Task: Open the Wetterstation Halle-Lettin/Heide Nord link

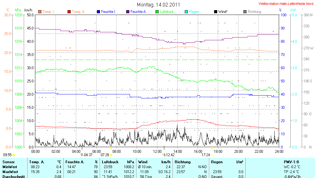Action: click(x=286, y=4)
